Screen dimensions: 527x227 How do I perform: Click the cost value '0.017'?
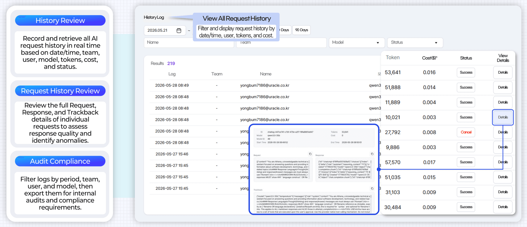(x=429, y=162)
